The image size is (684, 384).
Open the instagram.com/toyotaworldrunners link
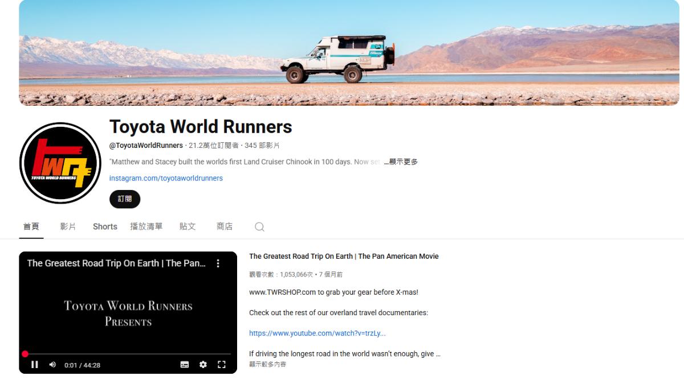[x=166, y=178]
